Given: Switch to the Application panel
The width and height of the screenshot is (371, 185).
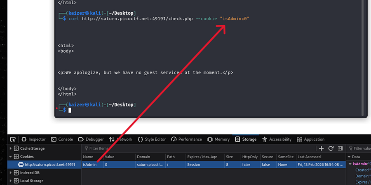Looking at the screenshot, I should [x=310, y=139].
